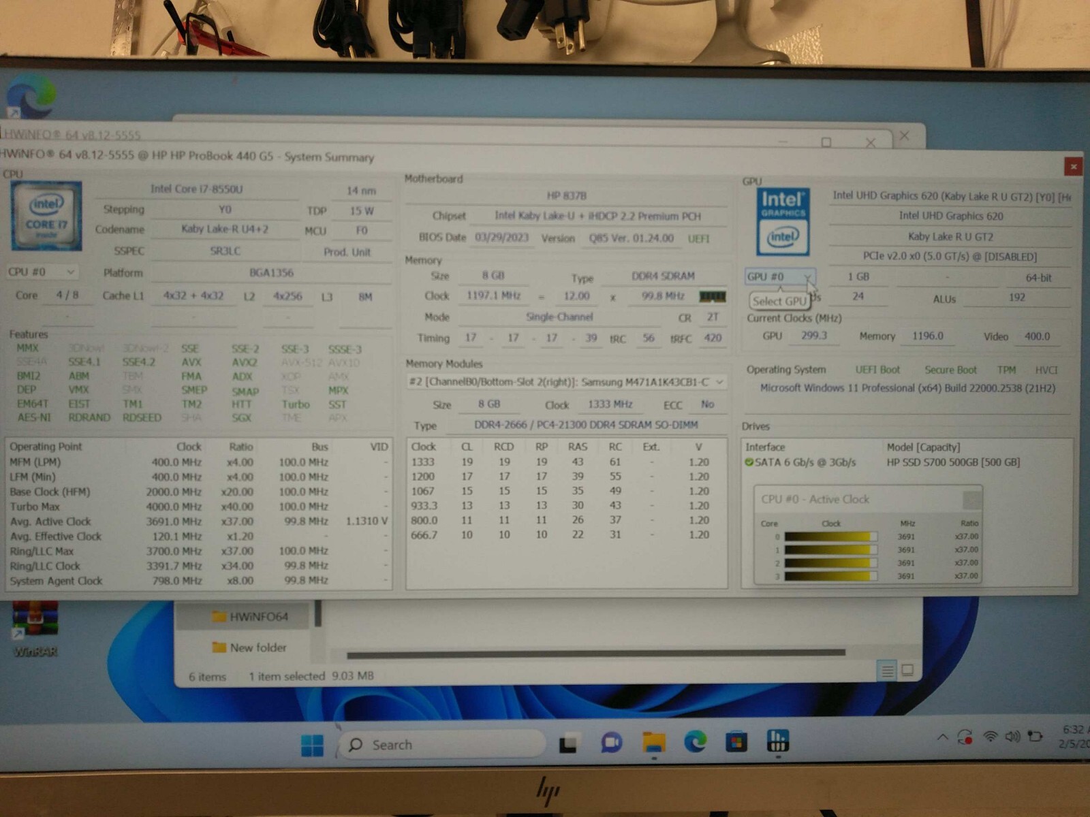Switch Explorer window to large icons view
This screenshot has height=817, width=1090.
(x=907, y=671)
